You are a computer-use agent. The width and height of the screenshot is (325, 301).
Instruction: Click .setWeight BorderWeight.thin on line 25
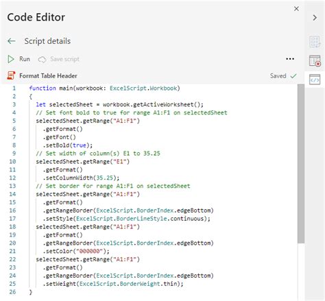[113, 284]
